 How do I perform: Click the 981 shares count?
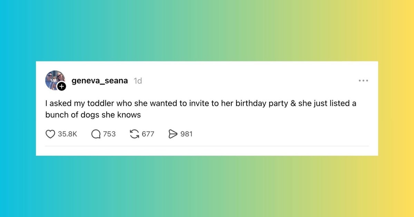point(186,134)
